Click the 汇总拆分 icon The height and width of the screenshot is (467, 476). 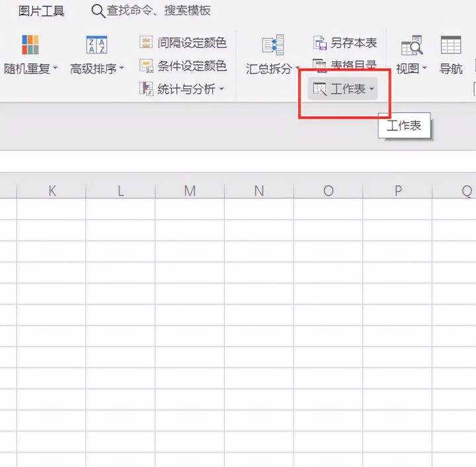(273, 45)
